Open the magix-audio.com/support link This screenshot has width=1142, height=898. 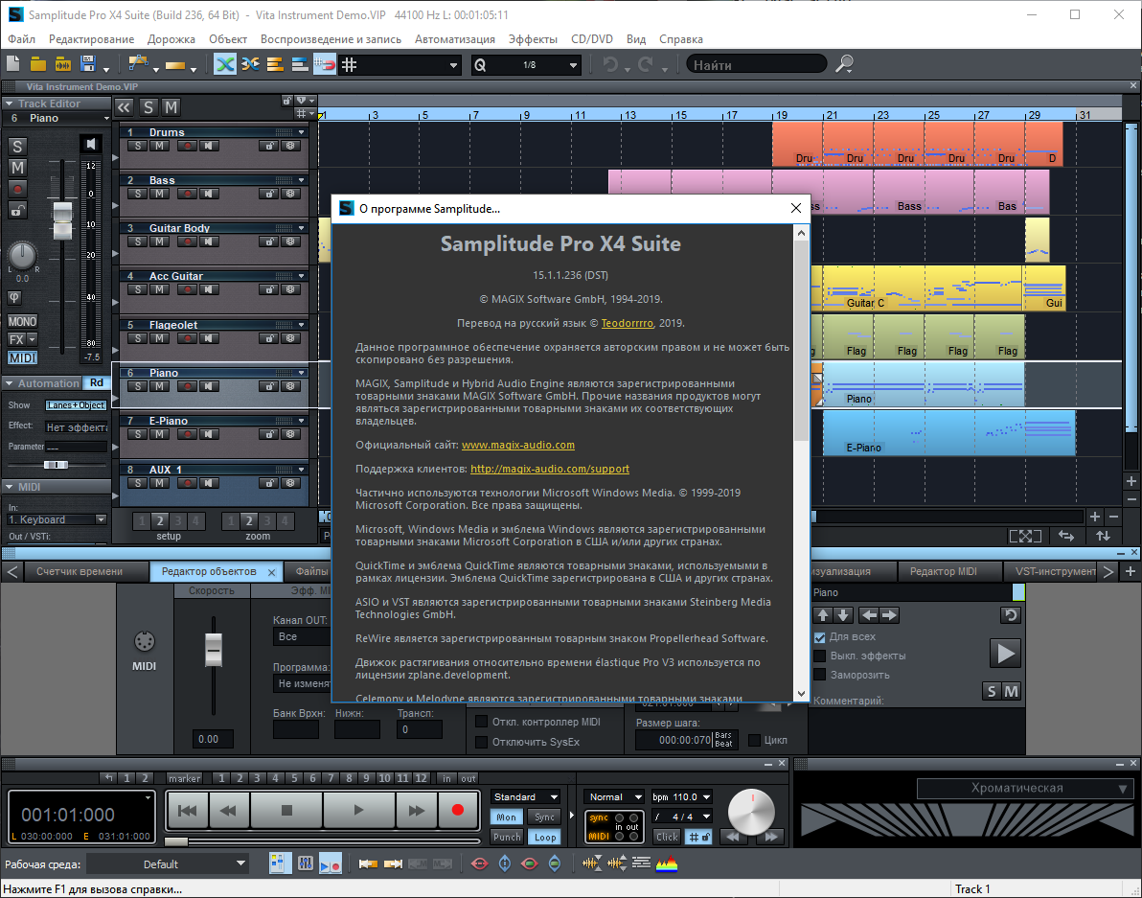click(x=550, y=469)
